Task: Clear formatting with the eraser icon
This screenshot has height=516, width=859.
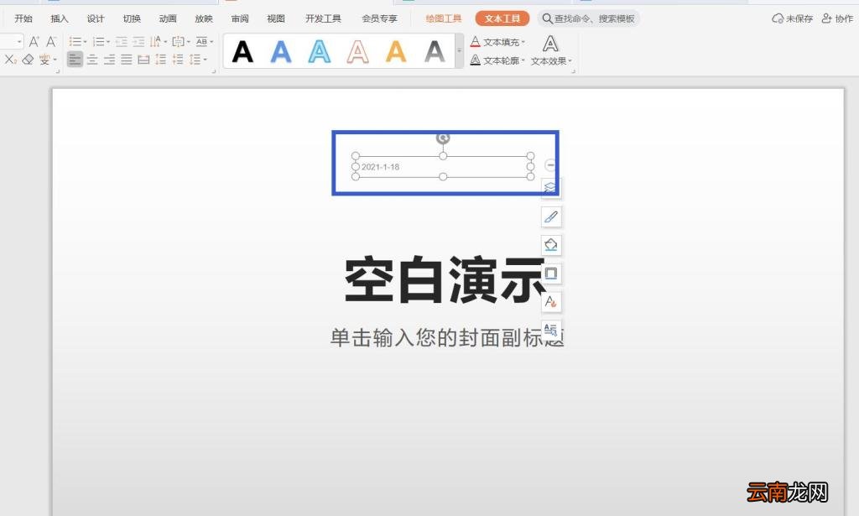Action: 28,60
